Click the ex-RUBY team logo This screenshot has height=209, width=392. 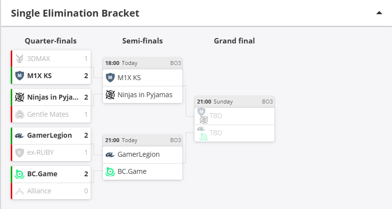click(x=20, y=152)
